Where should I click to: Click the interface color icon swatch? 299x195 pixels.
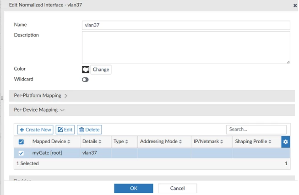coord(86,70)
